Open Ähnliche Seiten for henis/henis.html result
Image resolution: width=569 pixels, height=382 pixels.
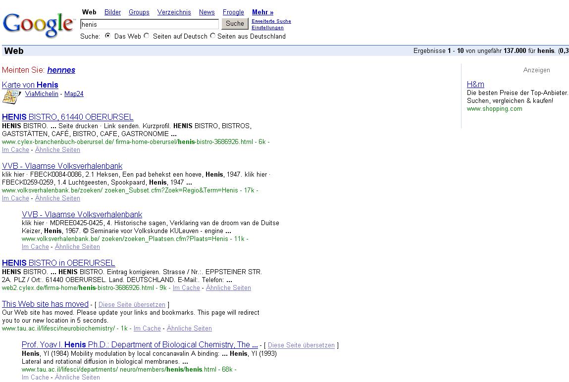click(77, 377)
